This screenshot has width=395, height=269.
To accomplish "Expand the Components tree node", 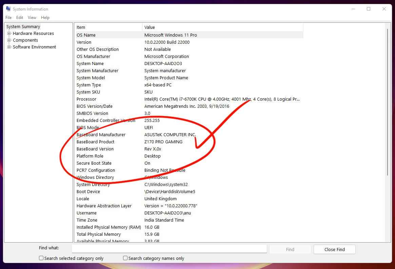I will tap(9, 40).
